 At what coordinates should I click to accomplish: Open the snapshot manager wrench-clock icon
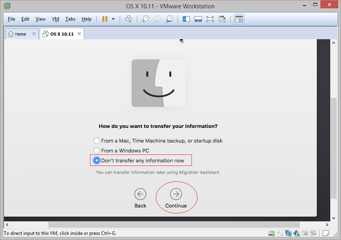tap(169, 19)
